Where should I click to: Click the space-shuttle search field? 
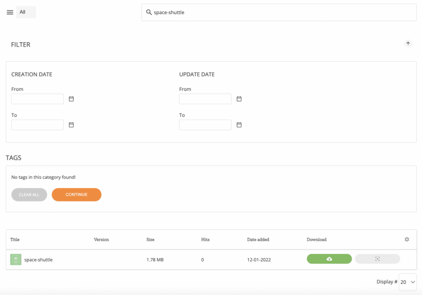tap(281, 13)
